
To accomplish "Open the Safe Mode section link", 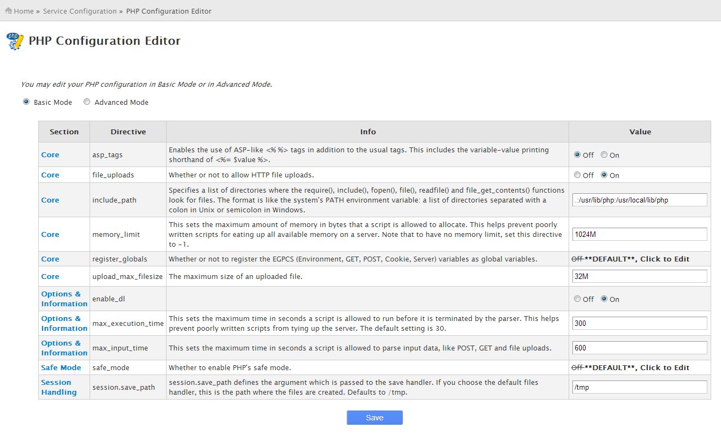I will 61,367.
